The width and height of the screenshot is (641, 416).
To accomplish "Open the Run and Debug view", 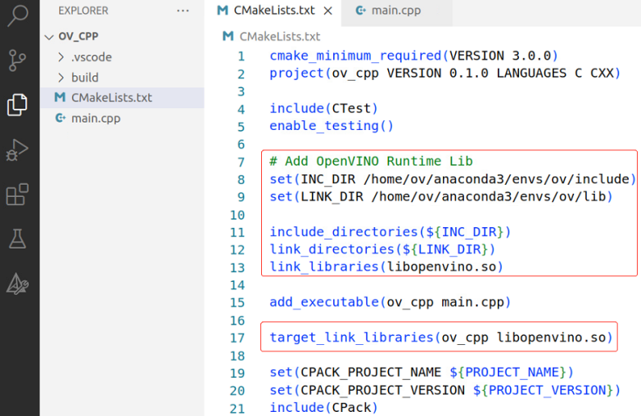I will tap(17, 150).
